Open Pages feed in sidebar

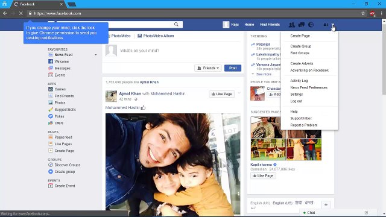click(x=63, y=137)
